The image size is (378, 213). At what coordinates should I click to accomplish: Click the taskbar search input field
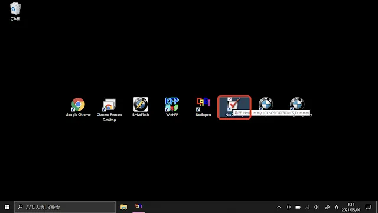coord(65,207)
